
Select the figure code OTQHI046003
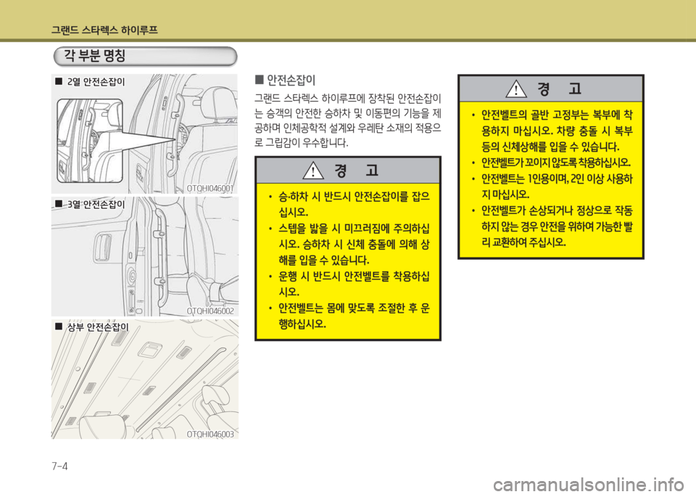click(210, 434)
